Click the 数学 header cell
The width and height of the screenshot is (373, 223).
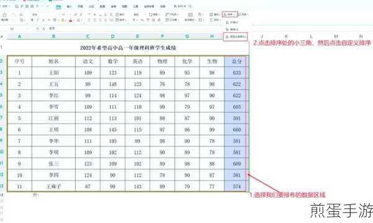pyautogui.click(x=113, y=61)
